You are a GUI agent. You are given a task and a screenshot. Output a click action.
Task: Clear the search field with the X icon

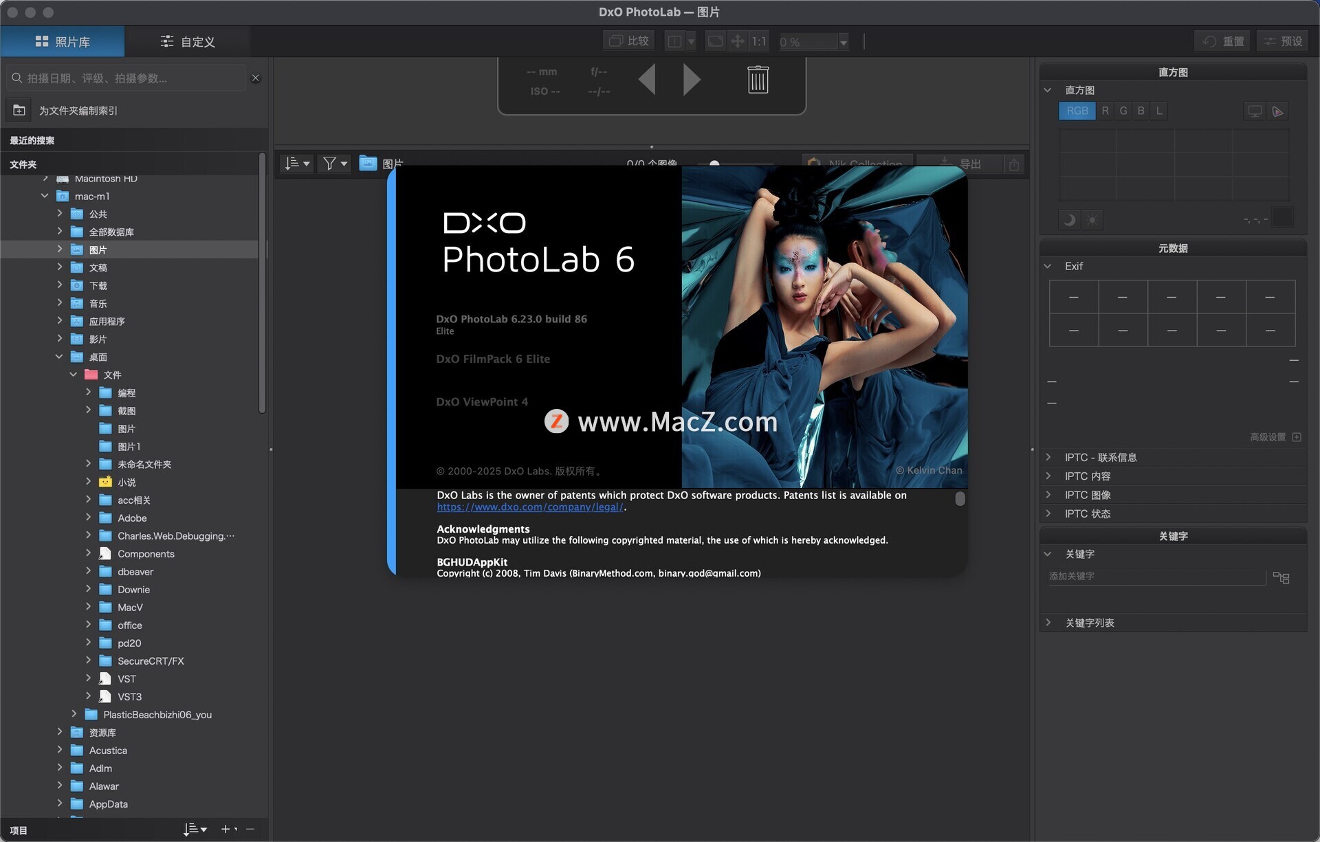(256, 78)
